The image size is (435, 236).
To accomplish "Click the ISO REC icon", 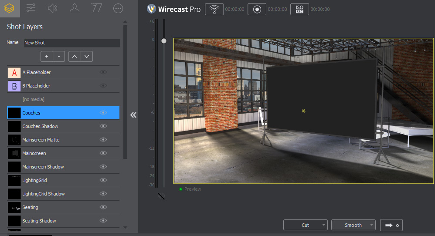I will [299, 9].
